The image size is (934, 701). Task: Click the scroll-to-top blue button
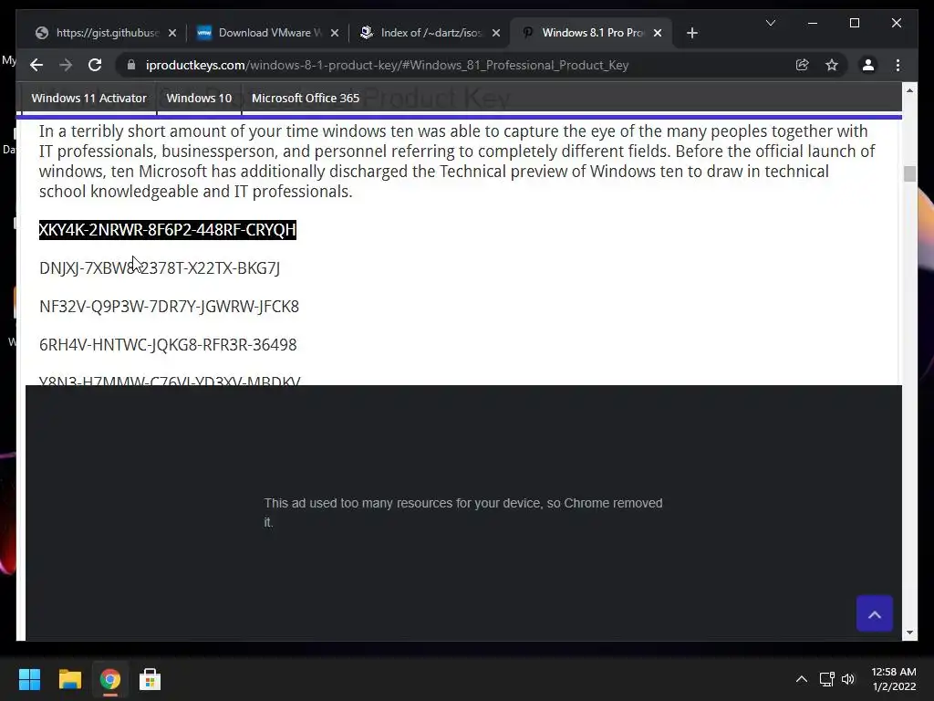pyautogui.click(x=875, y=613)
